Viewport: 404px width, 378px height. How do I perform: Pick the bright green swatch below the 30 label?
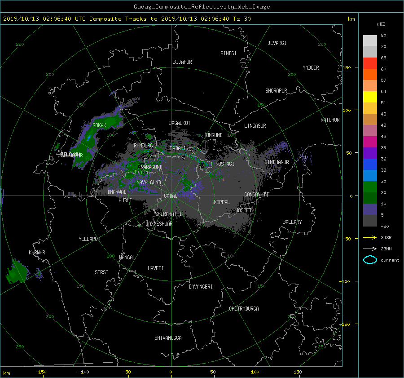pyautogui.click(x=370, y=187)
